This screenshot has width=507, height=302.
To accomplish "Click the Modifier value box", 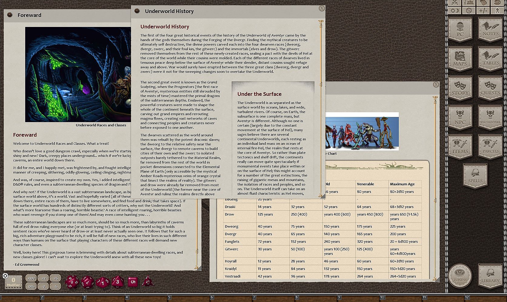I will click(x=13, y=282).
